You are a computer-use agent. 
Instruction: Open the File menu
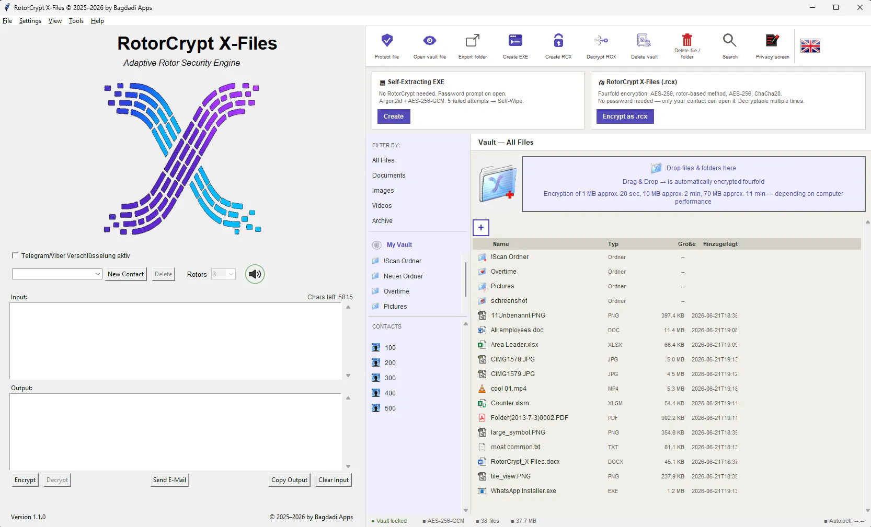click(7, 21)
